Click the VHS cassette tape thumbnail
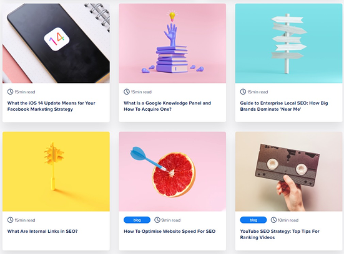 288,172
